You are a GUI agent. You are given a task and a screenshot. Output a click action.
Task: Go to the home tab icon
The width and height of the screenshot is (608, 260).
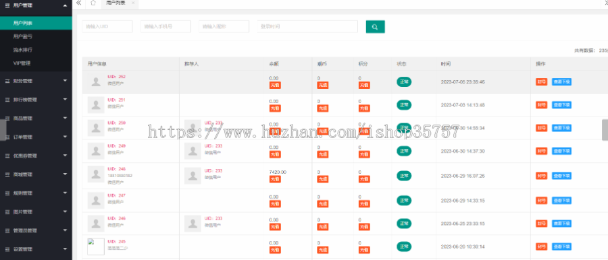coord(93,3)
